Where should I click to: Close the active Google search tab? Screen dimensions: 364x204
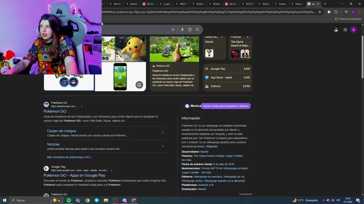pyautogui.click(x=318, y=4)
